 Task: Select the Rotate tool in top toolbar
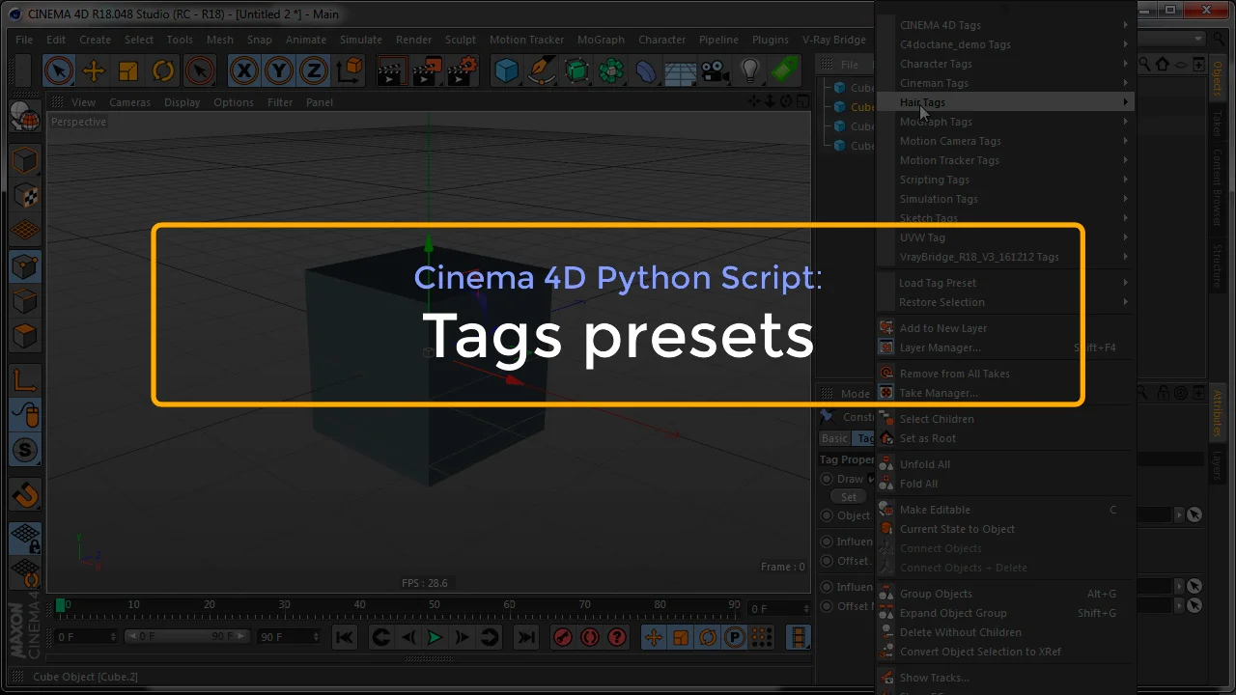(163, 70)
